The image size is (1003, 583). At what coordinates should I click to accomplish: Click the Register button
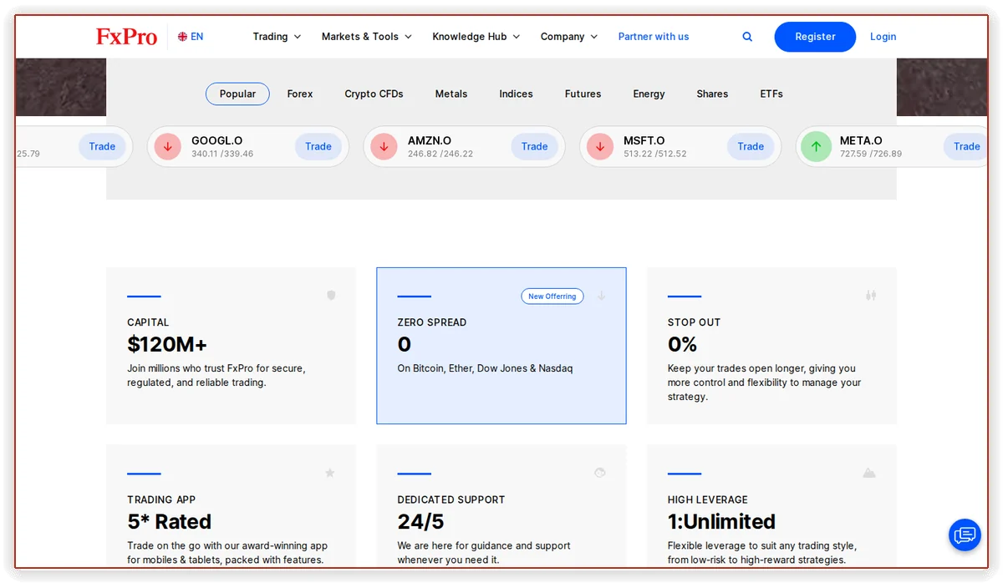(815, 37)
